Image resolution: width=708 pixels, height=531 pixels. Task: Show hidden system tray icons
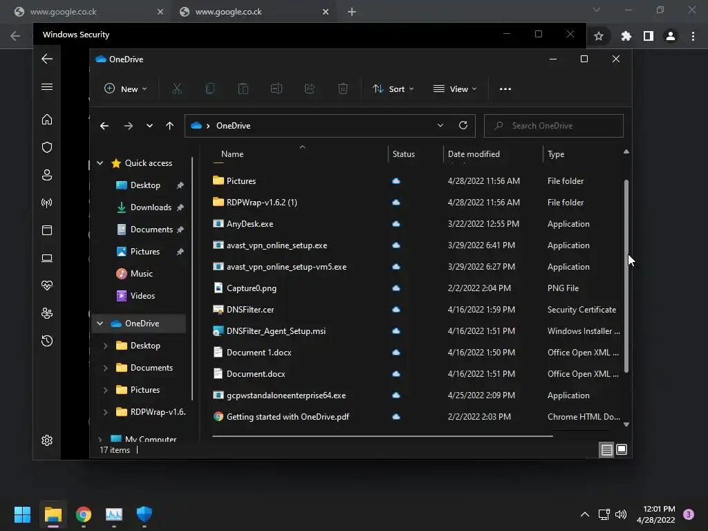tap(585, 514)
